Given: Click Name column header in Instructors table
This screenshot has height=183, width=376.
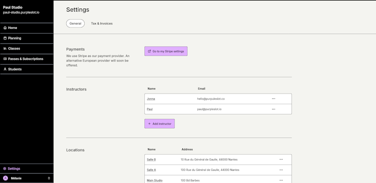Looking at the screenshot, I should 151,88.
